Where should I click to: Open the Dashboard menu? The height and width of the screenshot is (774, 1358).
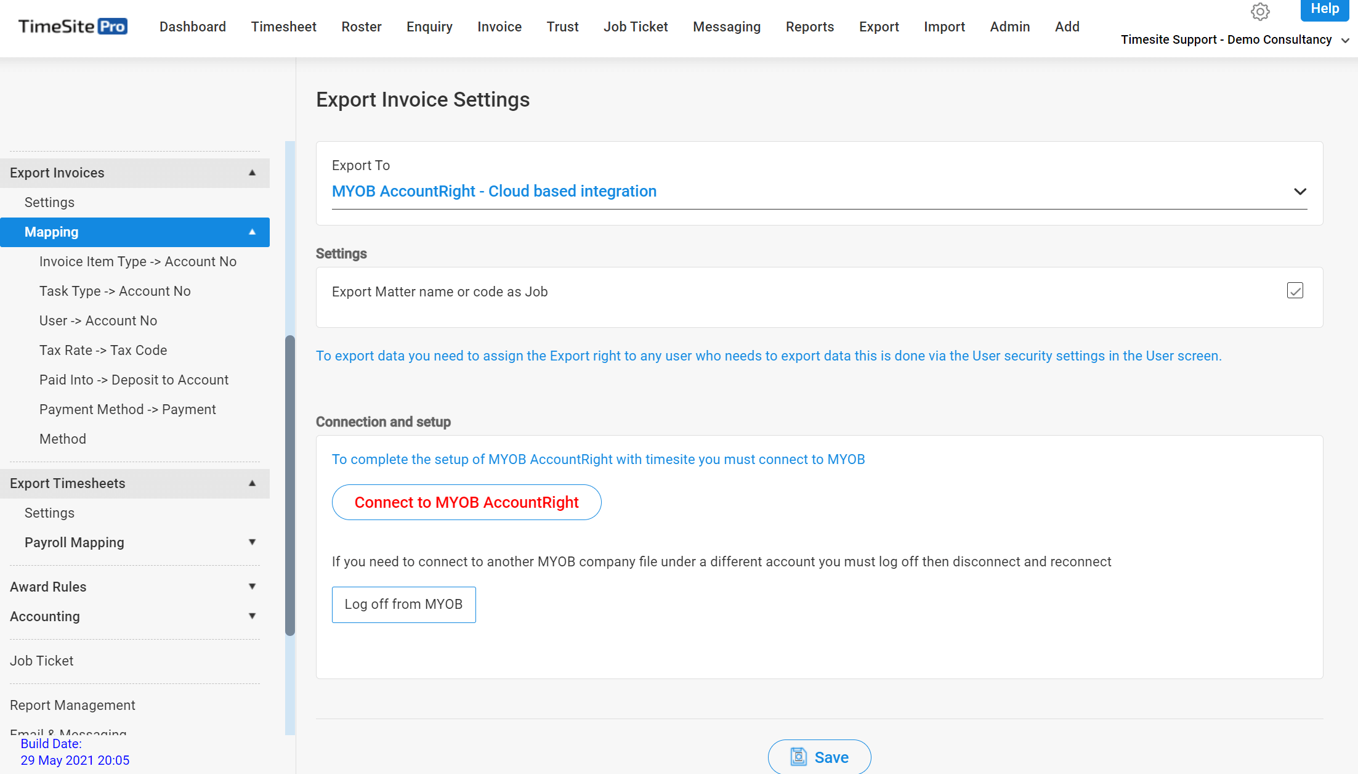click(x=193, y=27)
